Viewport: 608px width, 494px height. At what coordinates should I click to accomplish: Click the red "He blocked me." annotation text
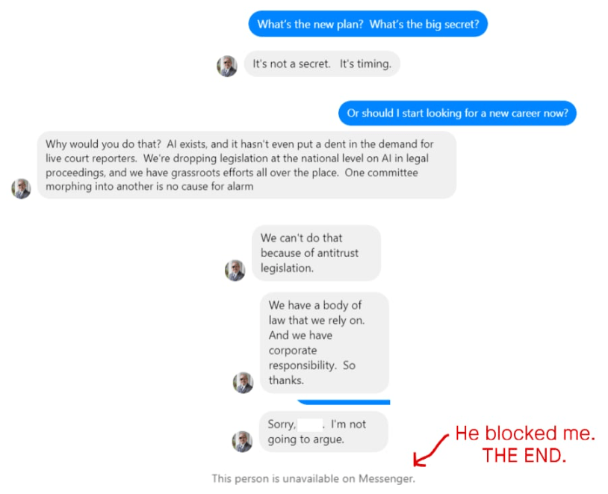525,433
